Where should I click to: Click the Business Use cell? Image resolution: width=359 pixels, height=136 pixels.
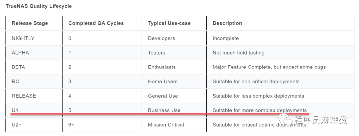point(164,110)
